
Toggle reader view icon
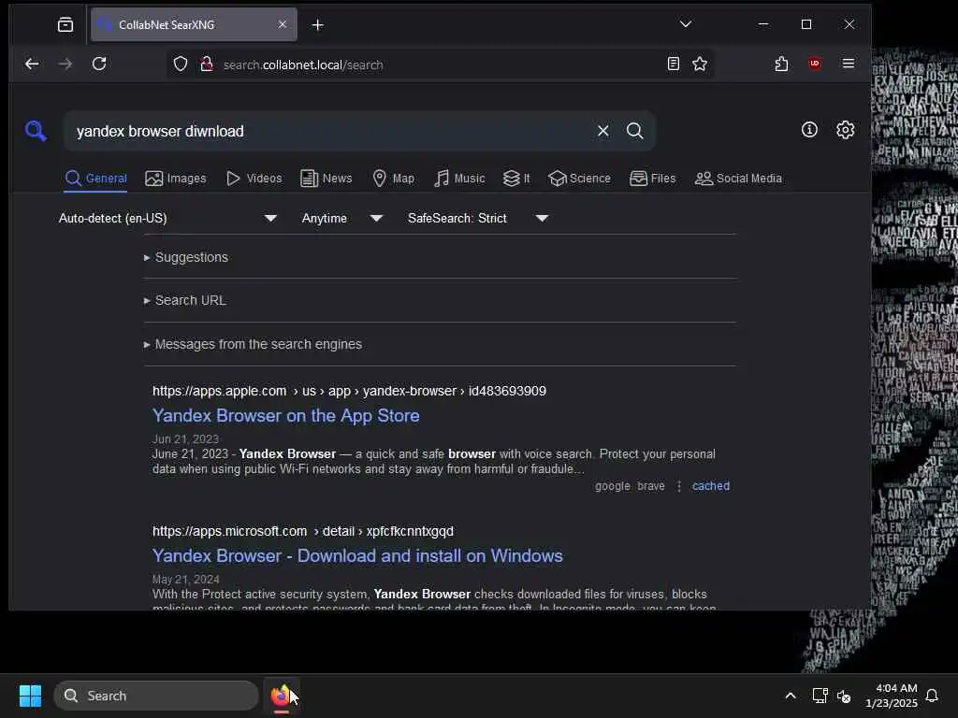[674, 65]
